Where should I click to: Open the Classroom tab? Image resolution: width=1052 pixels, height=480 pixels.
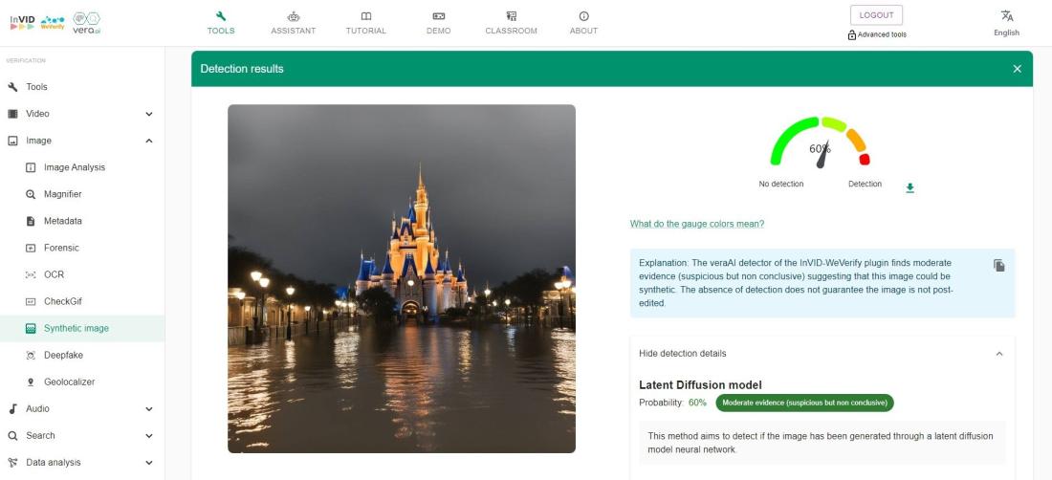click(512, 23)
